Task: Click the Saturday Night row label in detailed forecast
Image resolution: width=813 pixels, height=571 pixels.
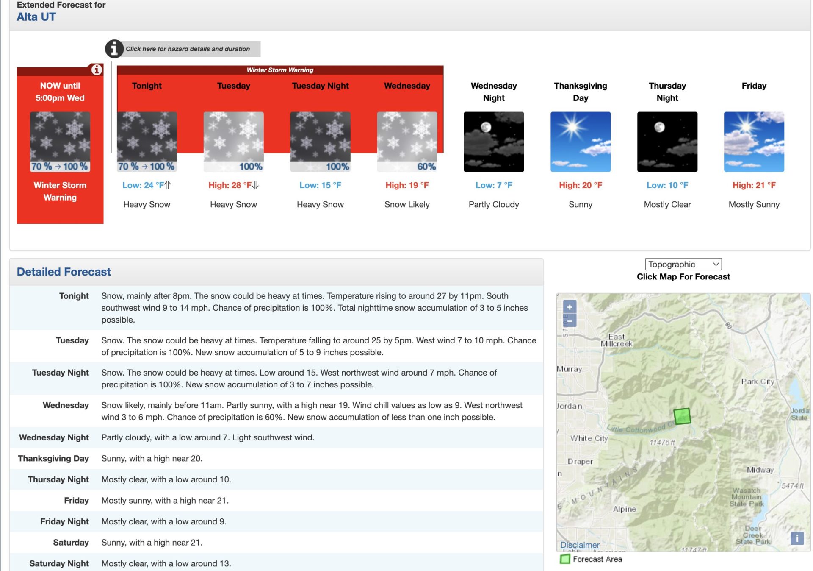Action: [59, 563]
